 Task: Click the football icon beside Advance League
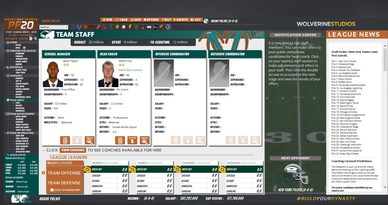point(35,39)
